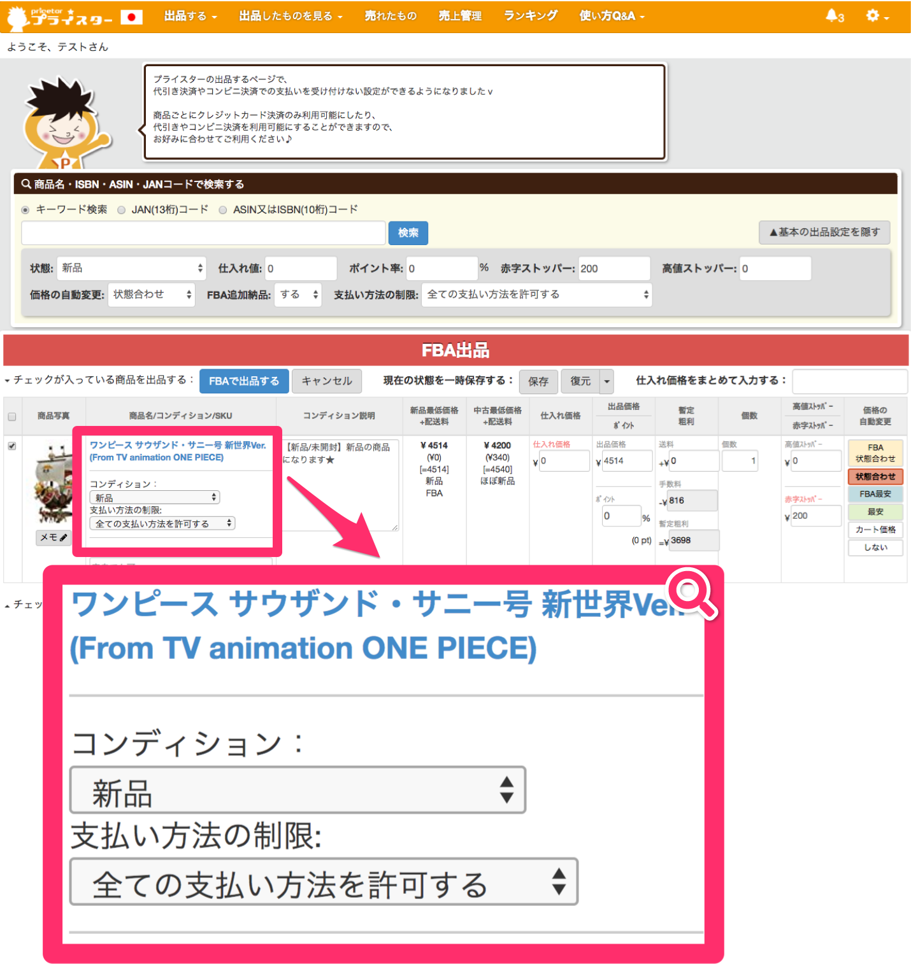Select the カート価格 price option
Viewport: 911px width, 976px height.
click(x=875, y=530)
